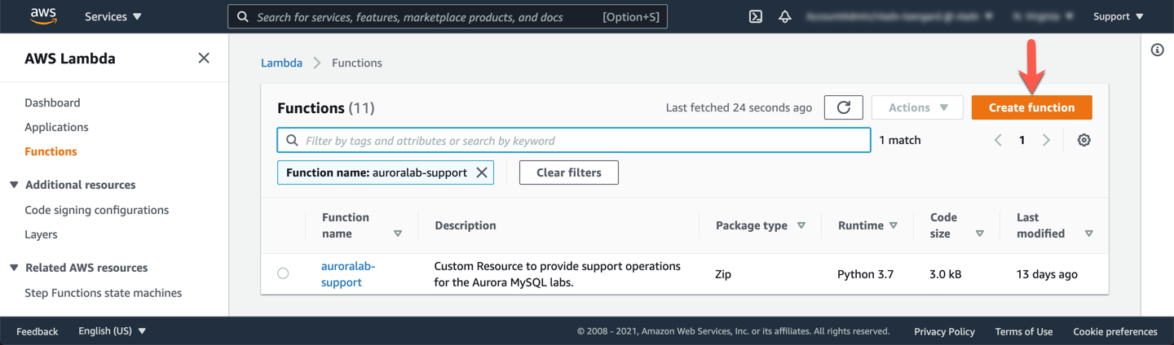Go to next page of functions
This screenshot has height=345, width=1174.
(1046, 140)
